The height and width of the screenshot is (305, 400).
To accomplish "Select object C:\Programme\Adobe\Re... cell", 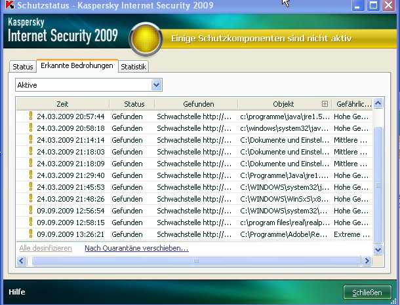I will coord(284,234).
